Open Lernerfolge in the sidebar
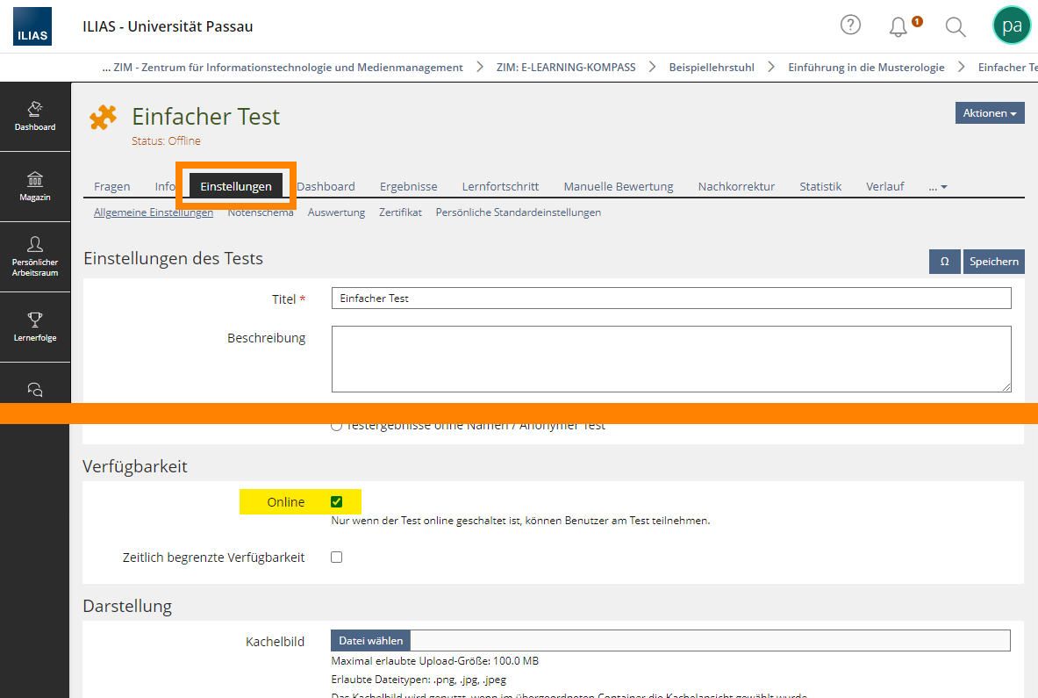This screenshot has height=698, width=1038. click(x=35, y=327)
